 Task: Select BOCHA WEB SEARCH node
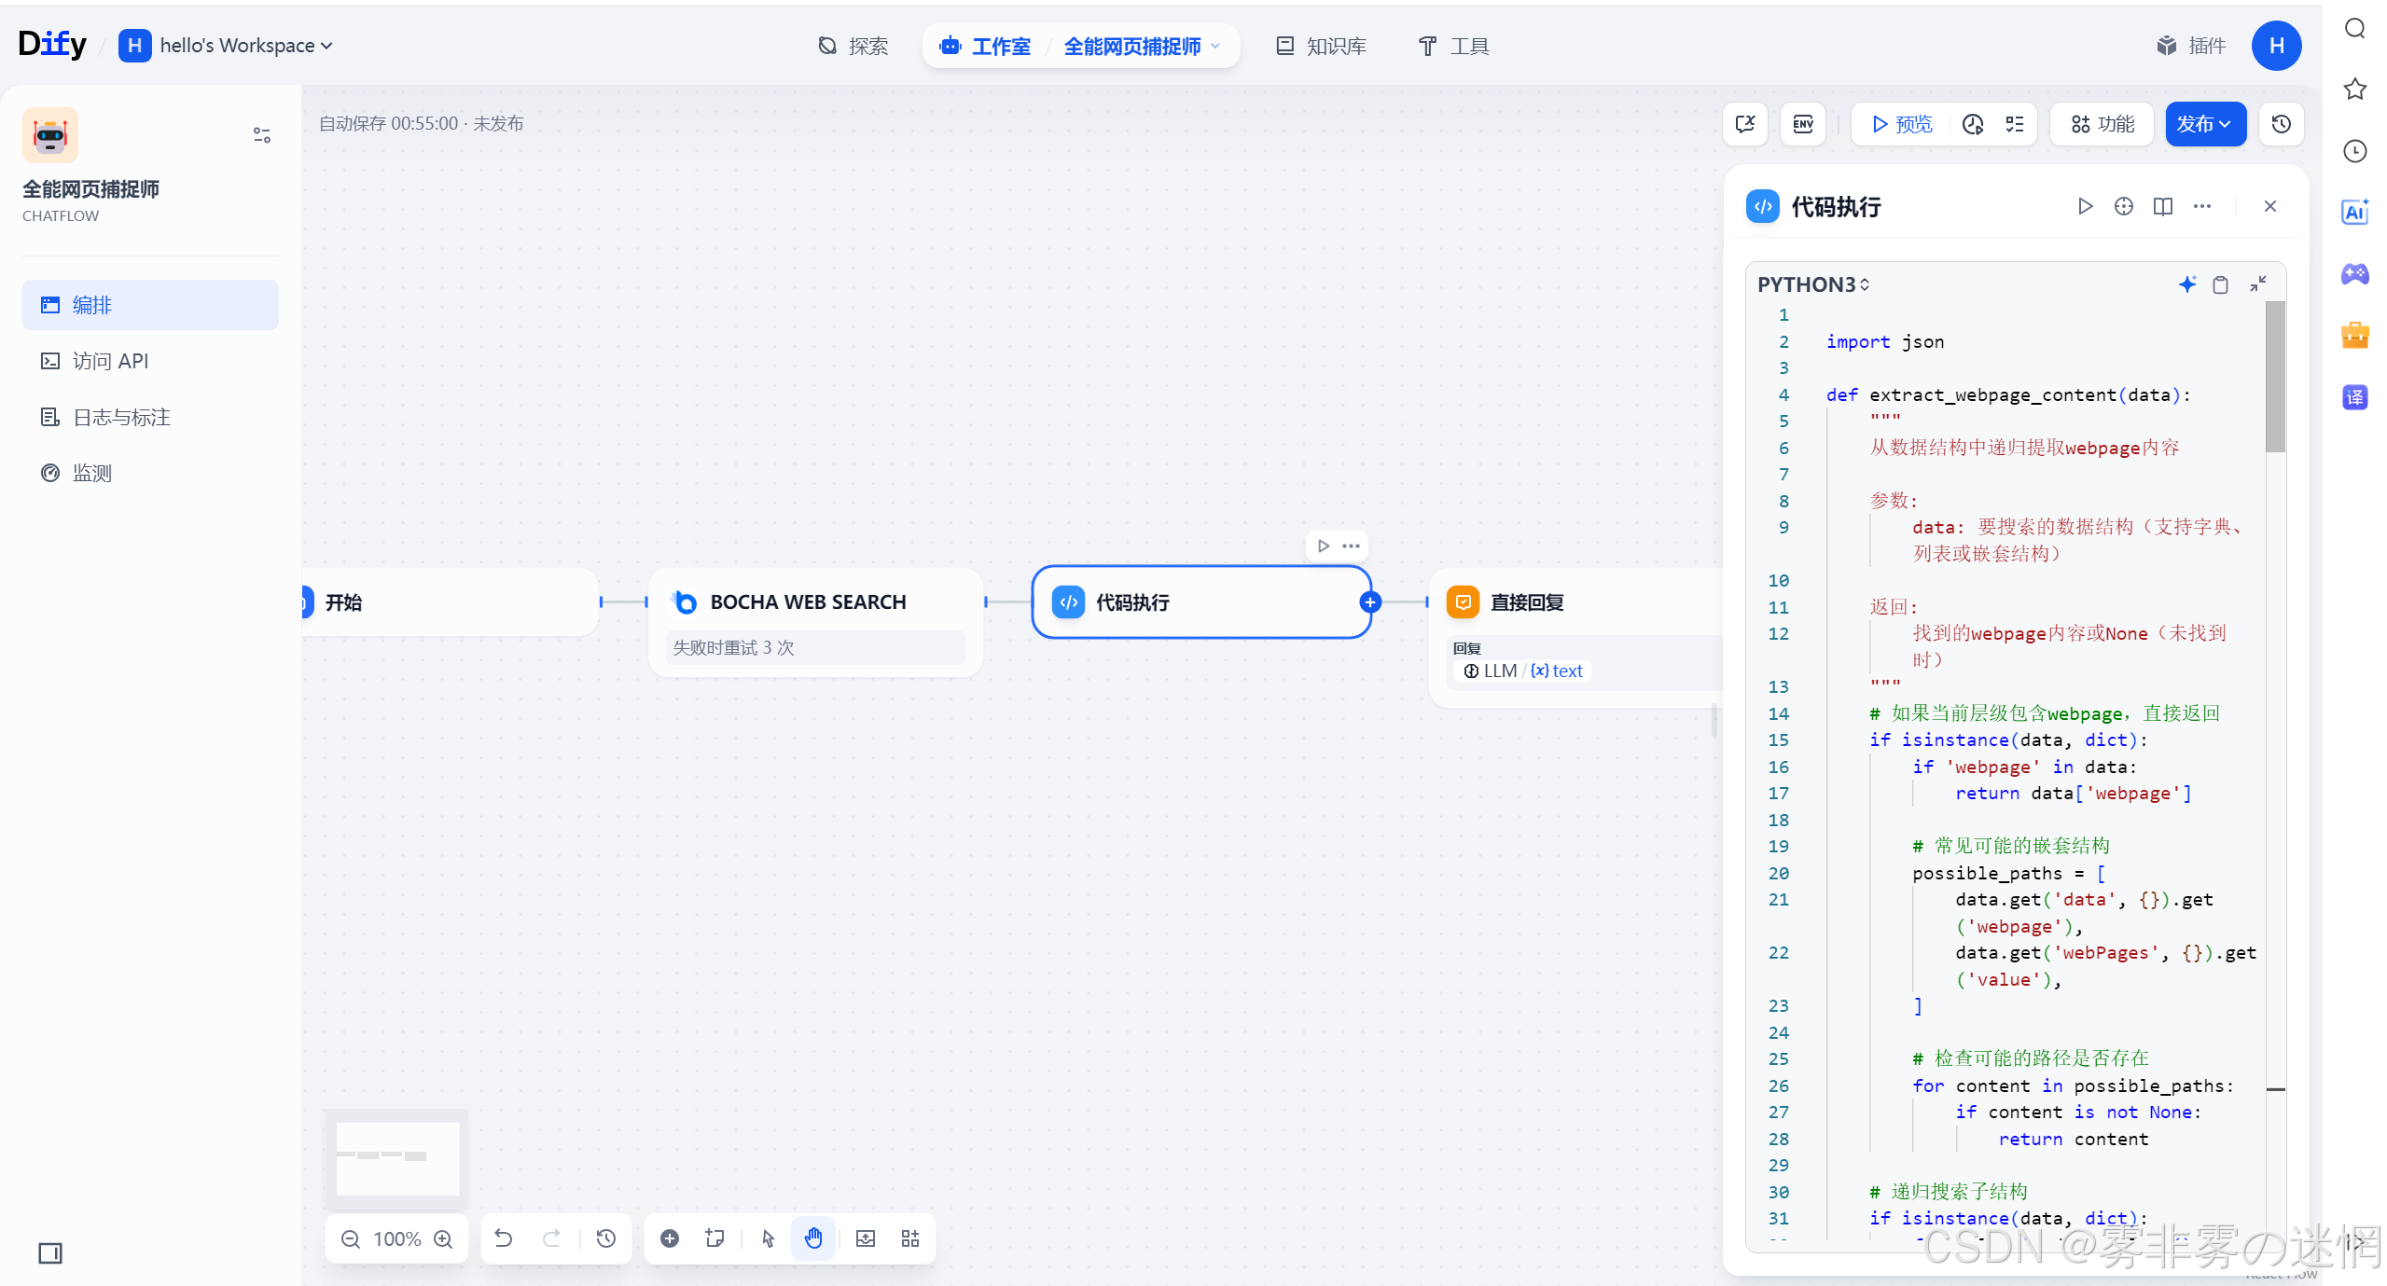point(815,622)
